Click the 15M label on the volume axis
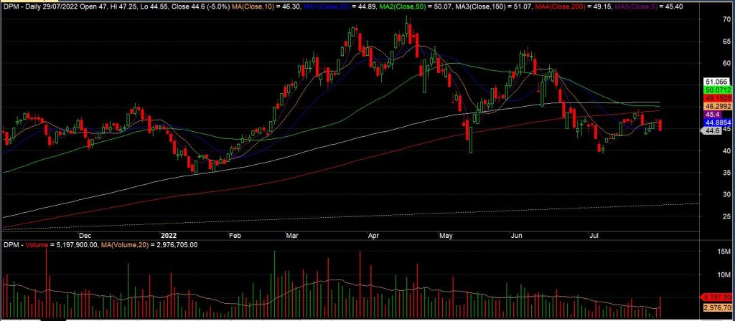This screenshot has width=735, height=321. coord(724,252)
